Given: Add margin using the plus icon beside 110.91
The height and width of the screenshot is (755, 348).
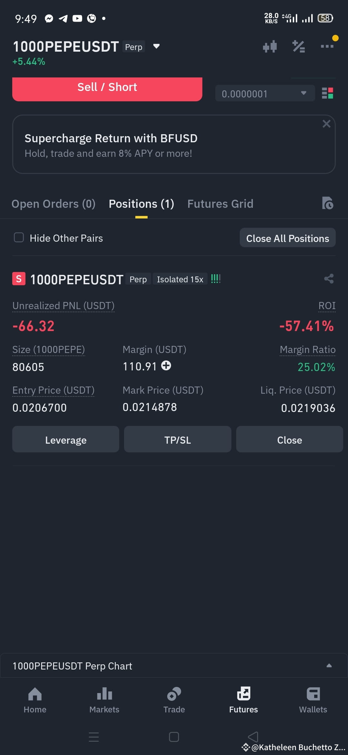Looking at the screenshot, I should point(166,366).
